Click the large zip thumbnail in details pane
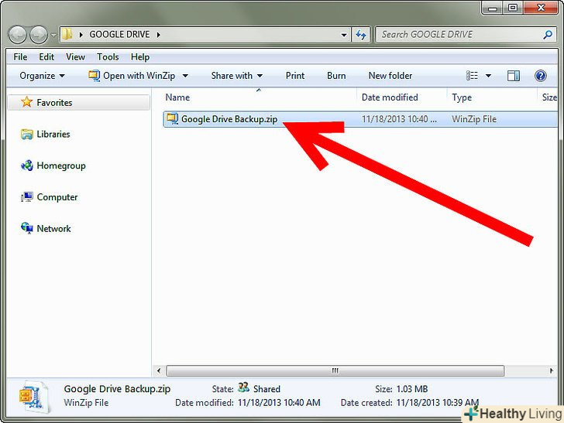This screenshot has width=564, height=423. pyautogui.click(x=33, y=397)
